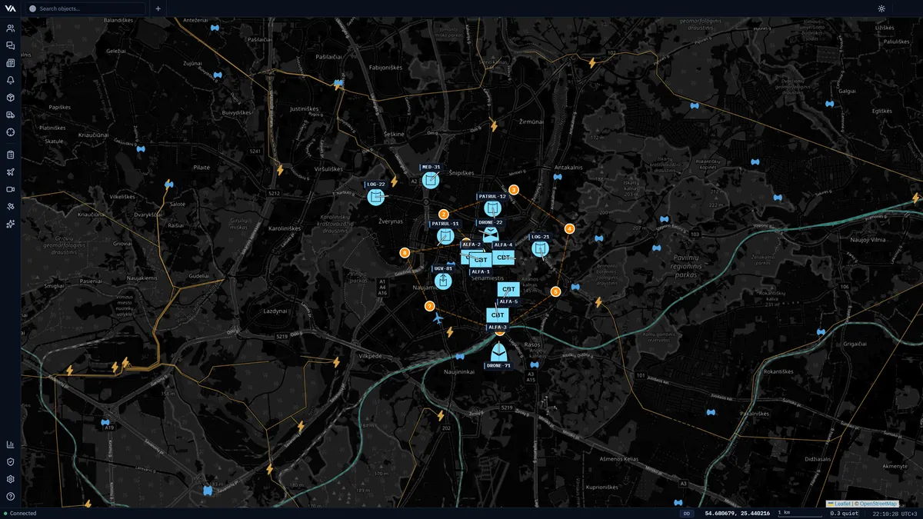Select the DRONE-71 marker

coord(498,352)
